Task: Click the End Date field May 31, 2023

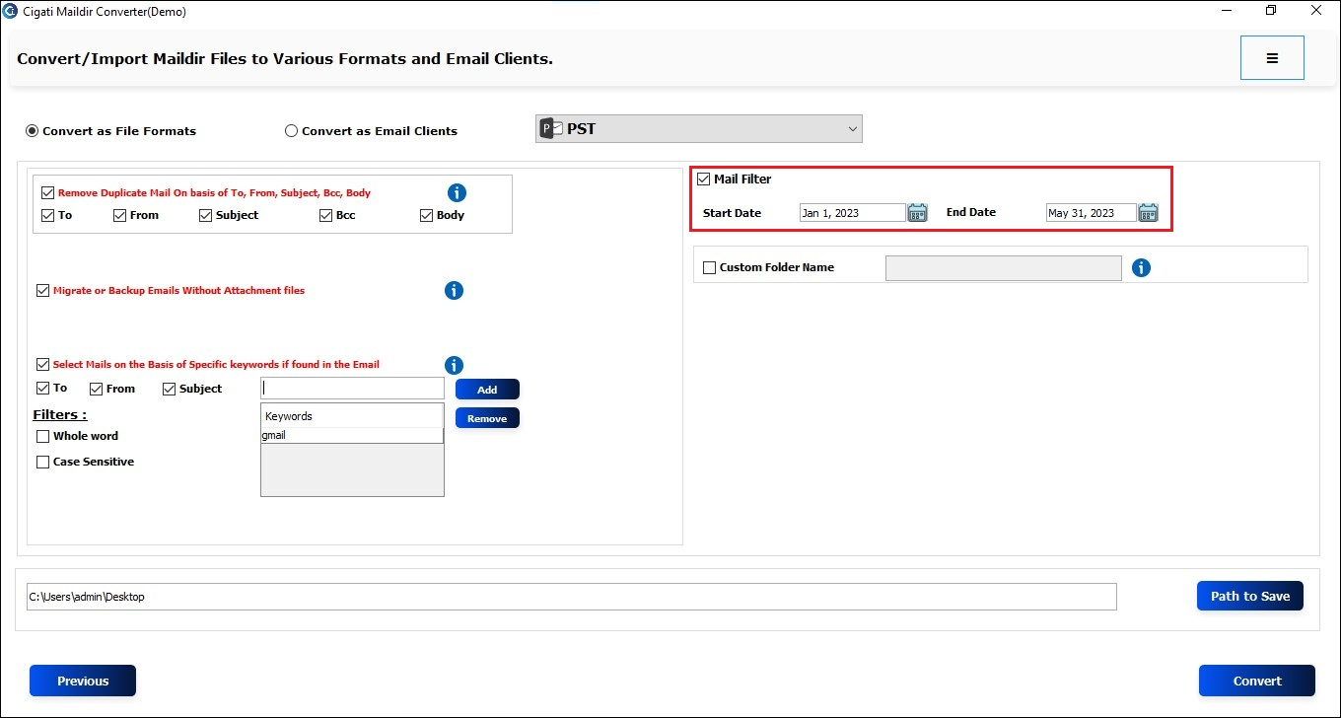Action: point(1091,213)
